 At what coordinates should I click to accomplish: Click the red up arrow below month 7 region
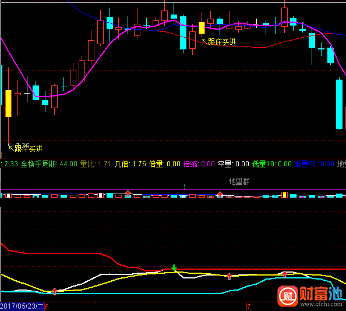click(230, 276)
